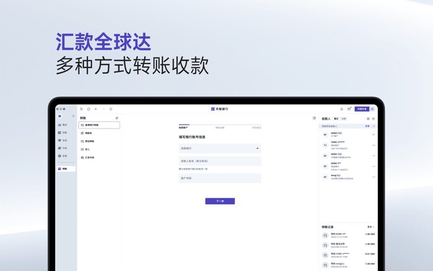Expand the first SONG payee chevron
This screenshot has height=271, width=433.
[373, 134]
